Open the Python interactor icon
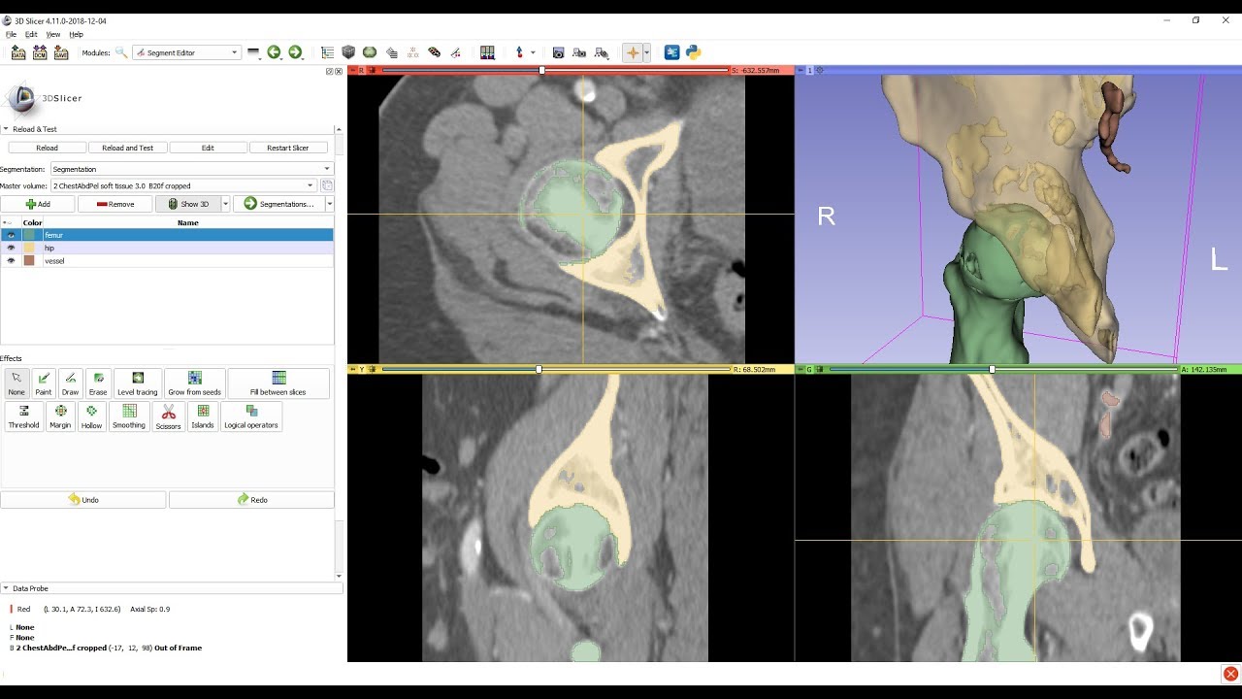 [693, 52]
